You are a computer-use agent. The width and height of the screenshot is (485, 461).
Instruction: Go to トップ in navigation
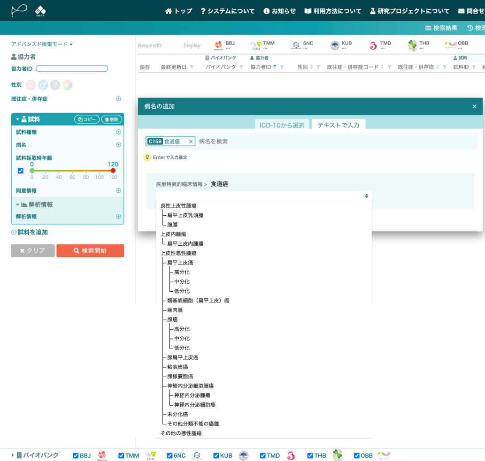(178, 11)
